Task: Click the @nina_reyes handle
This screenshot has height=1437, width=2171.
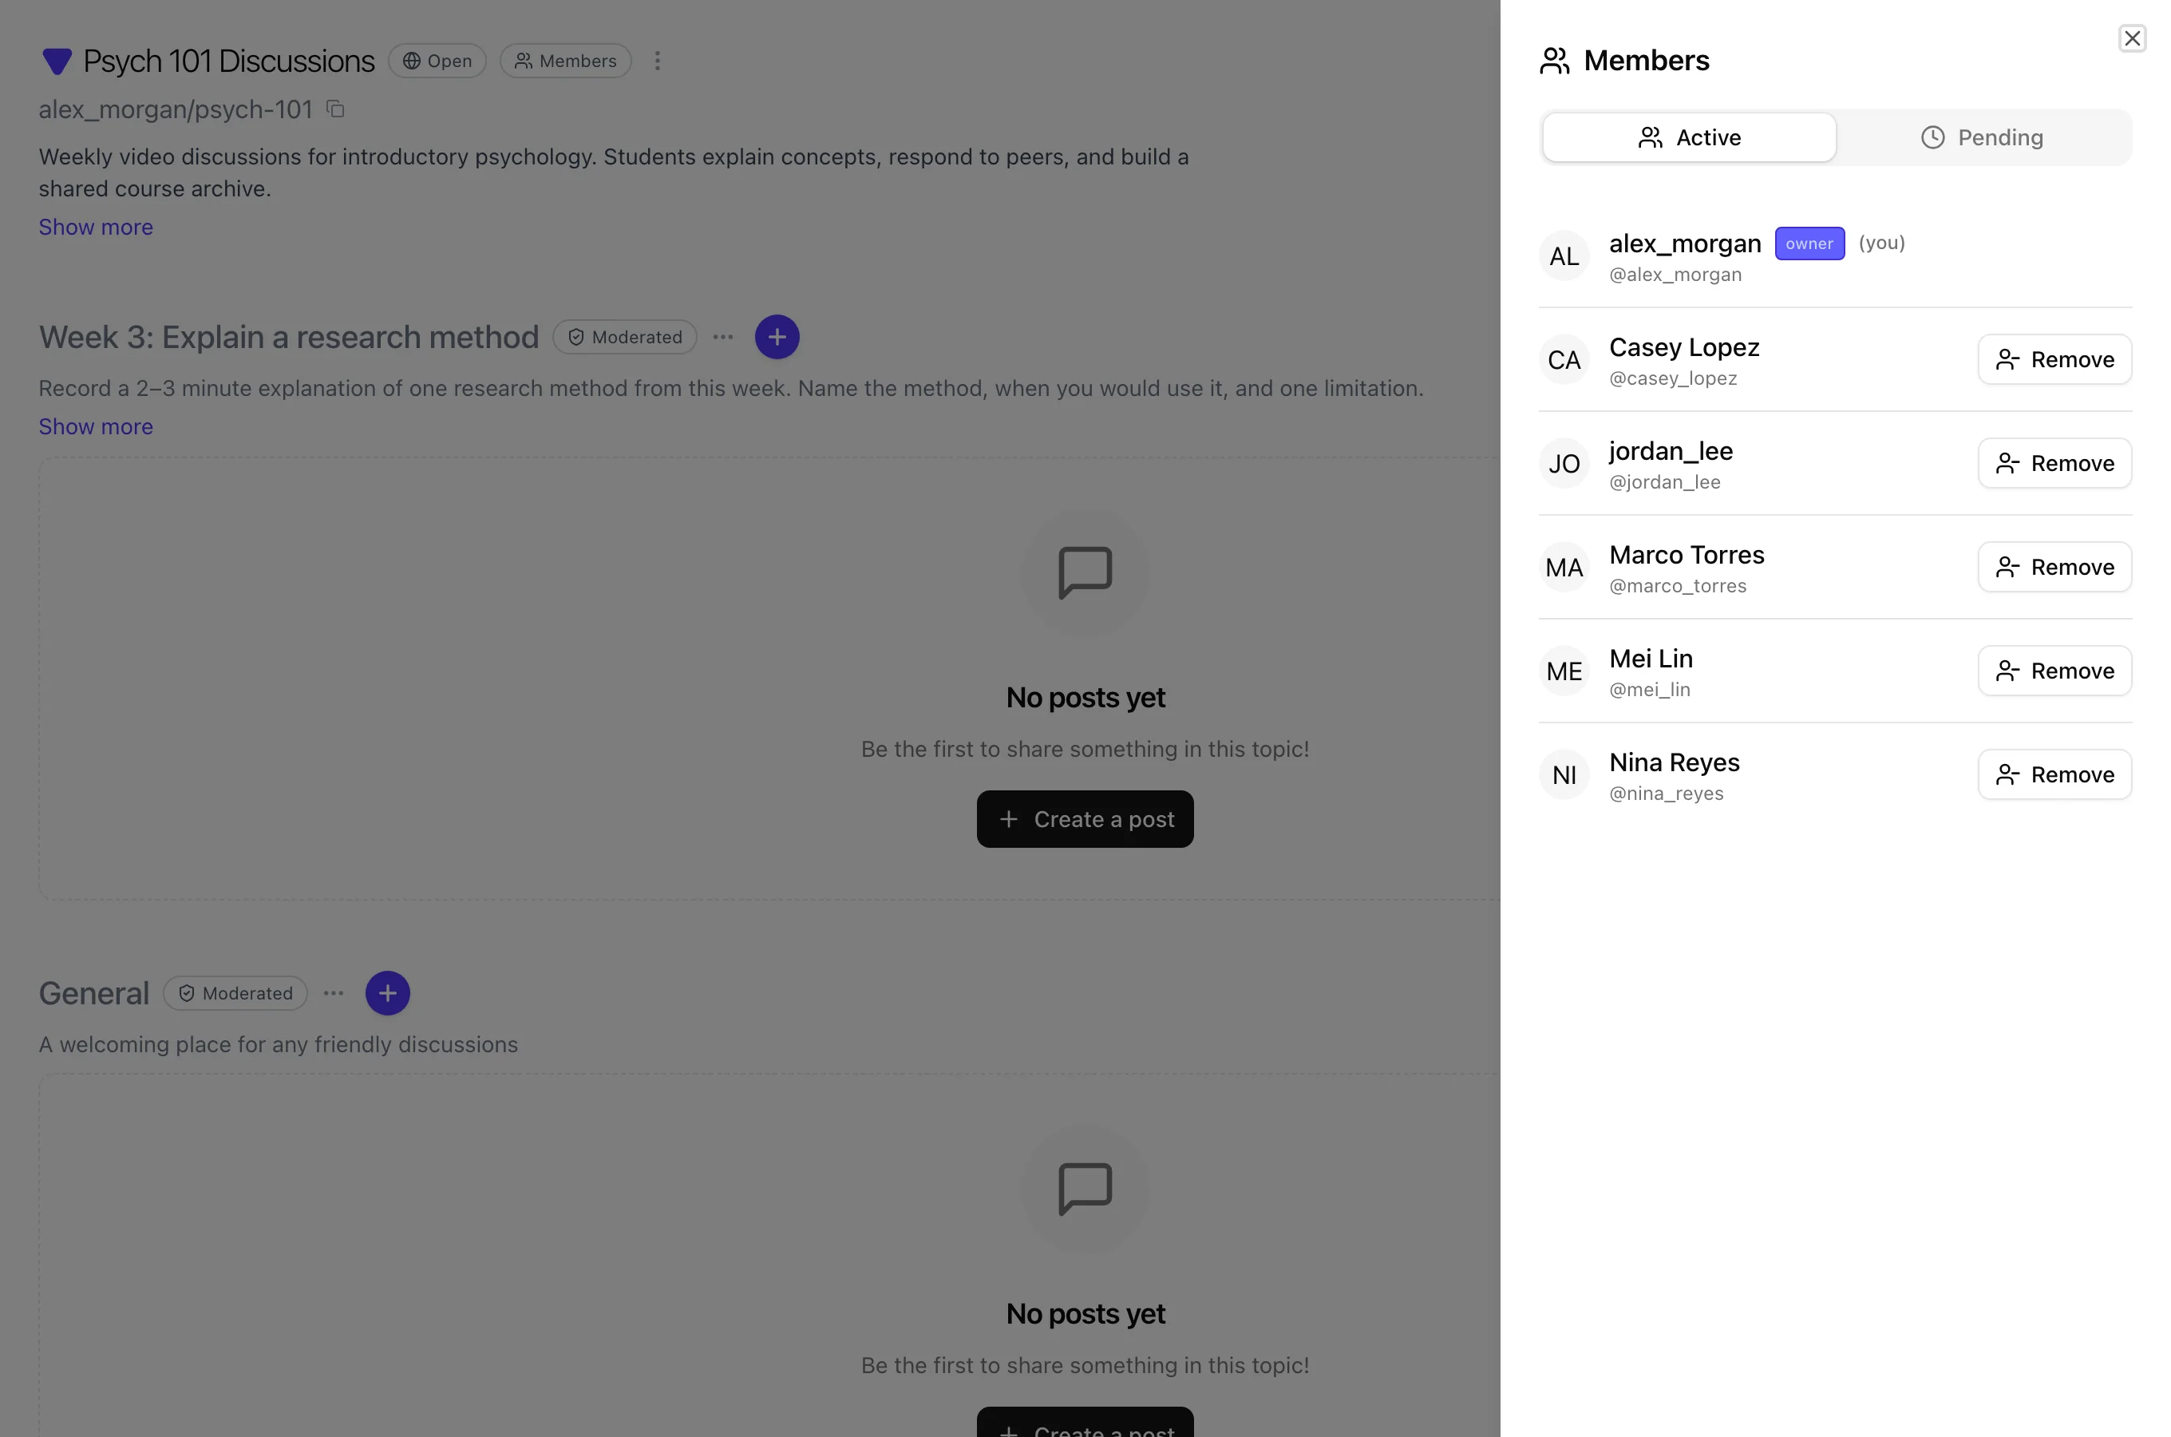Action: coord(1667,794)
